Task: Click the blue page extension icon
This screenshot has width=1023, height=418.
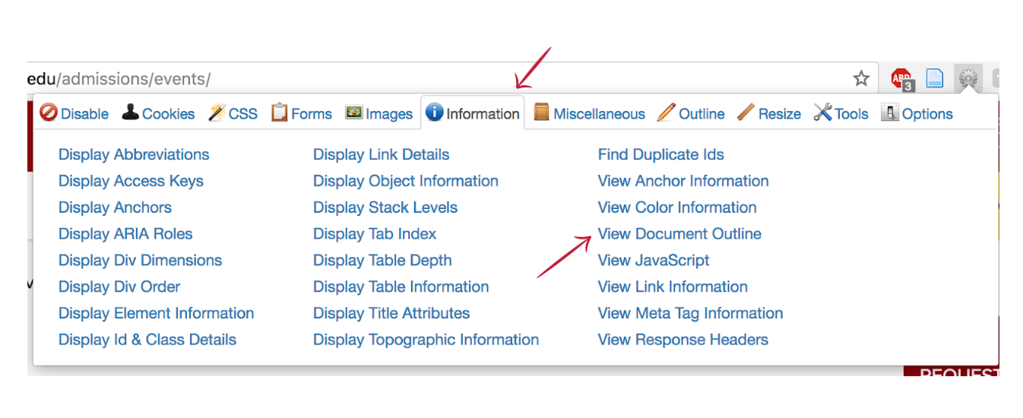Action: click(935, 78)
